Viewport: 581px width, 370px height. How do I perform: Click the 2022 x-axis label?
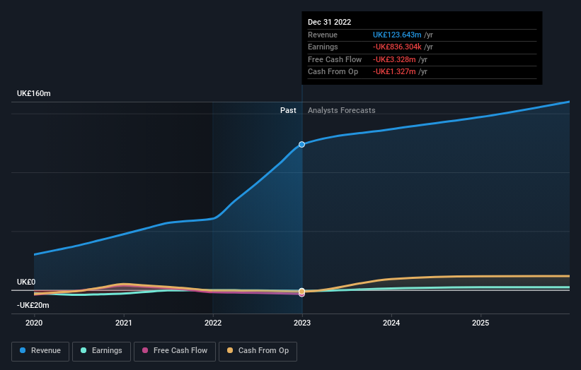[213, 323]
